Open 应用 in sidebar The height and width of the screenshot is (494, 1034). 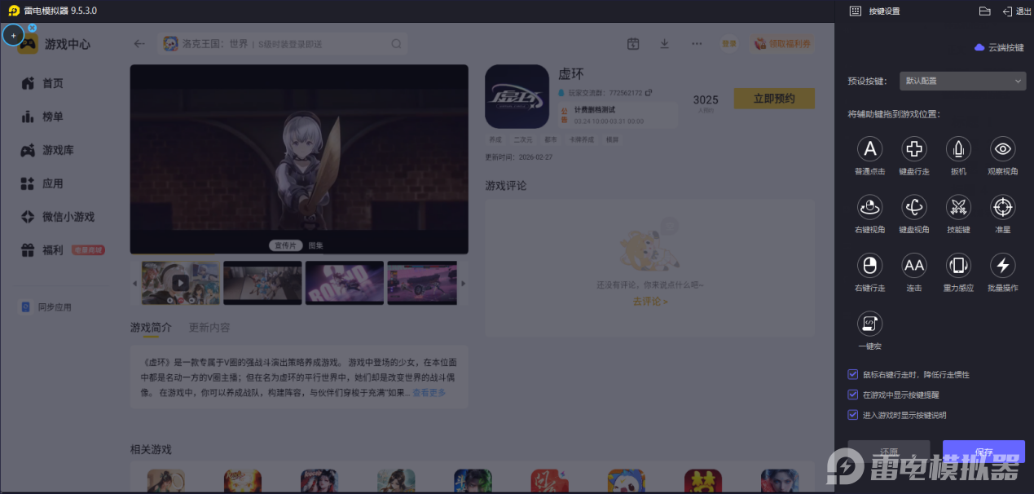(42, 183)
